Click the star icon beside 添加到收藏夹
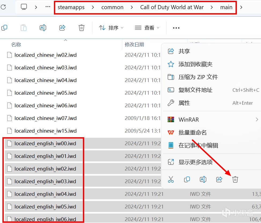 (171, 64)
